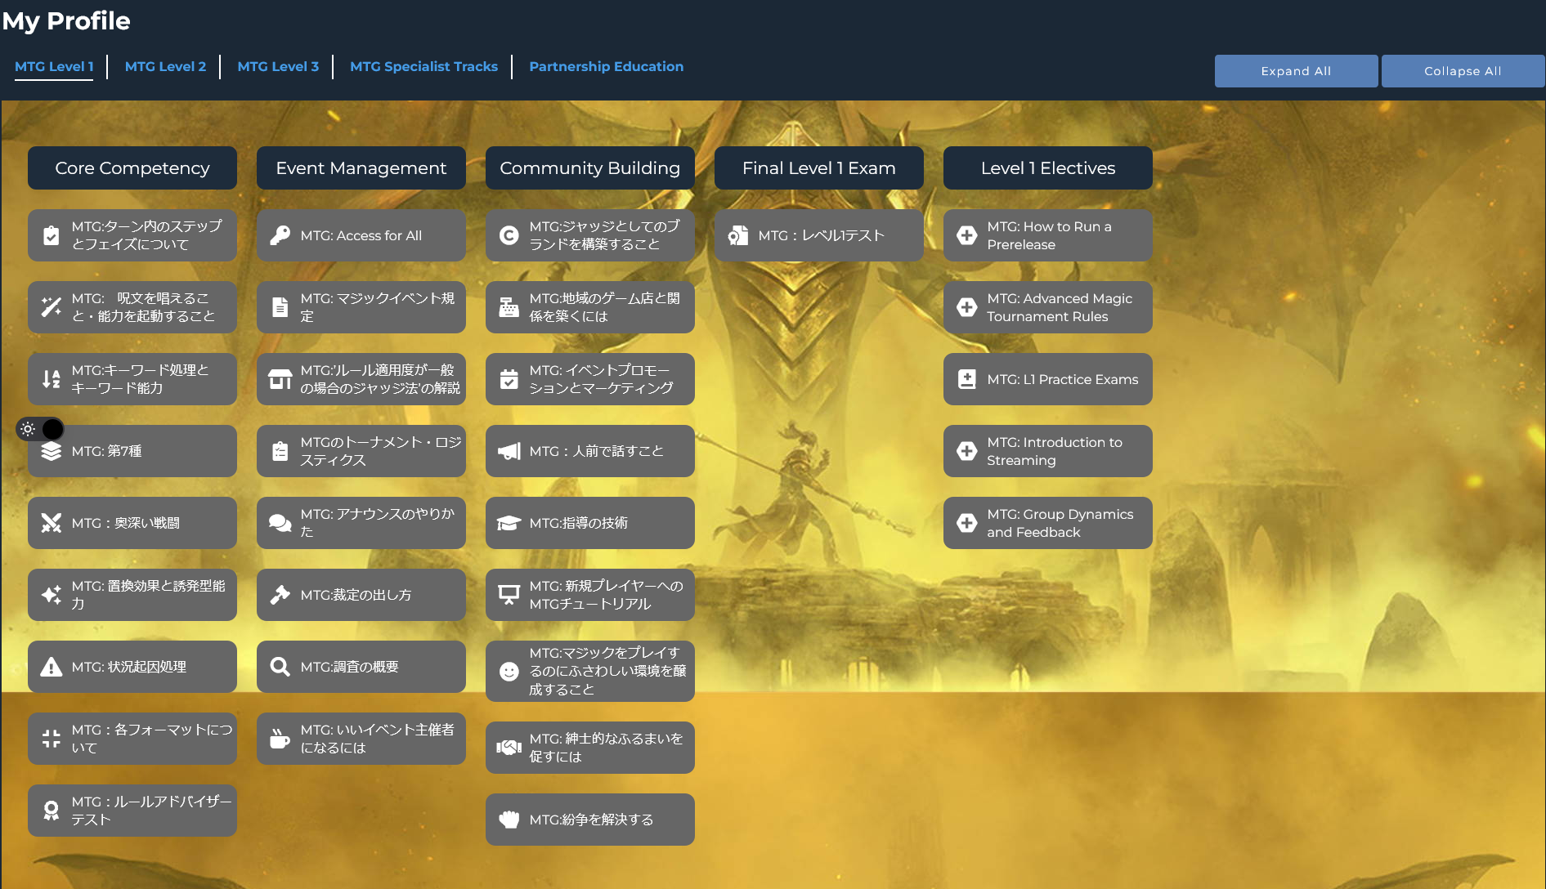Screen dimensions: 1546x889
Task: Open the MTG: L1 Practice Exams course
Action: pyautogui.click(x=1048, y=379)
